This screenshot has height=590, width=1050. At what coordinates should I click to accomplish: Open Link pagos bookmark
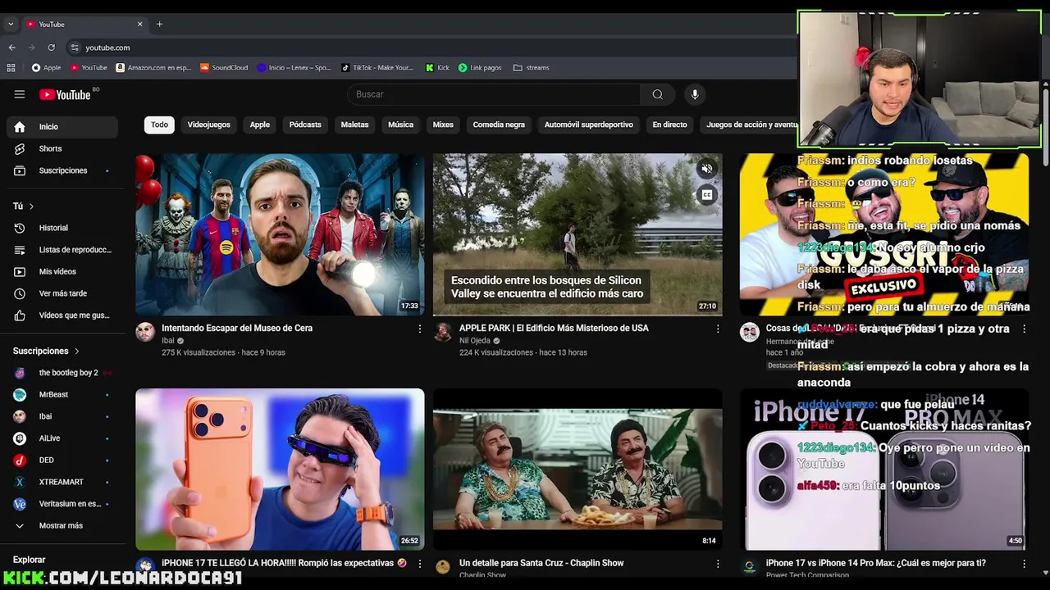tap(480, 67)
